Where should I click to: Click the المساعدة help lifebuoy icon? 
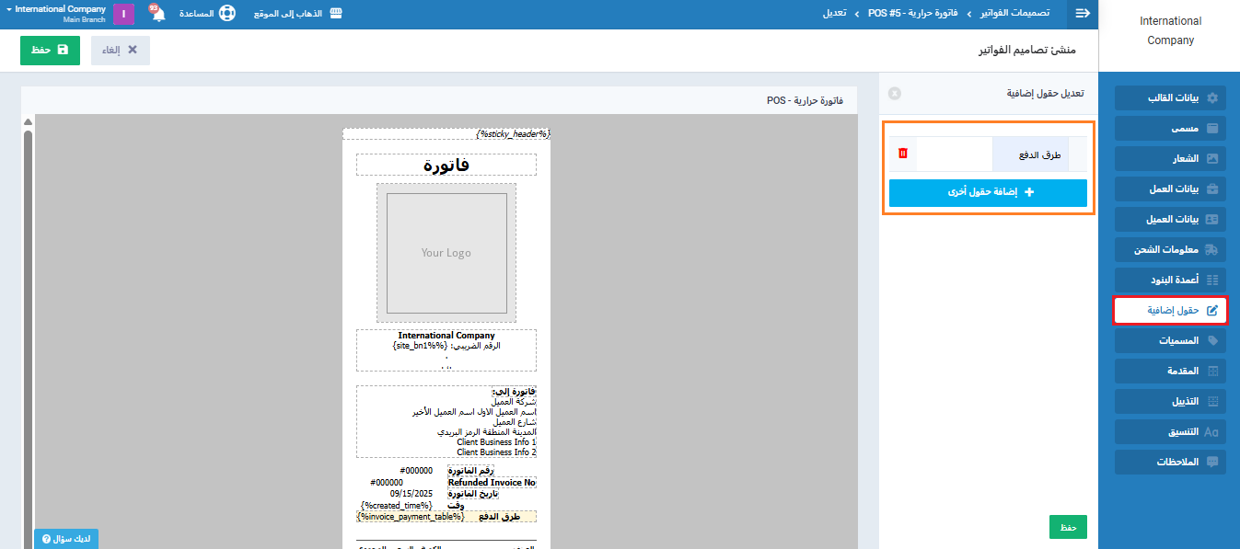(x=226, y=14)
